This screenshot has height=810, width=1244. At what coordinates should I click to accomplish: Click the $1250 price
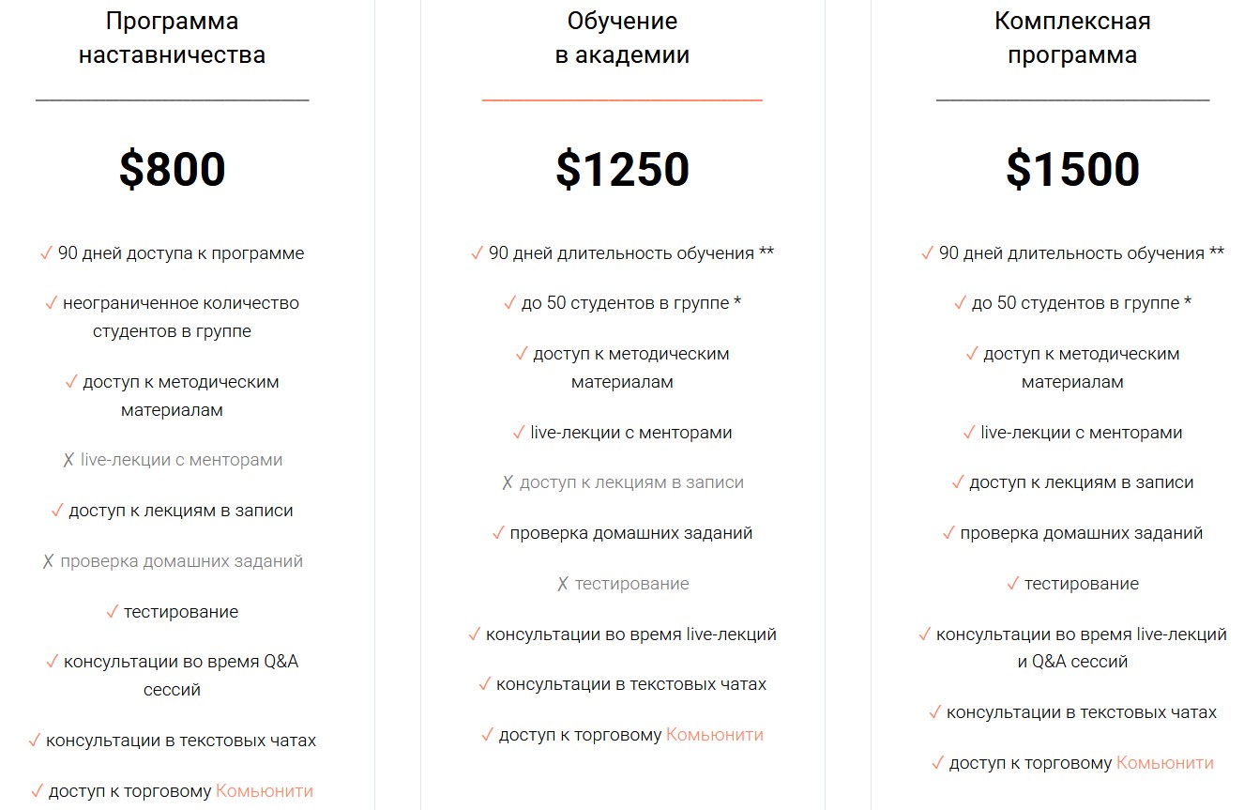(x=622, y=170)
